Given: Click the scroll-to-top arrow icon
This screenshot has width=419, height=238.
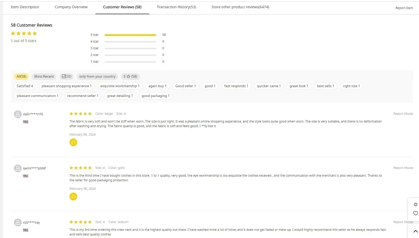Looking at the screenshot, I should (415, 231).
